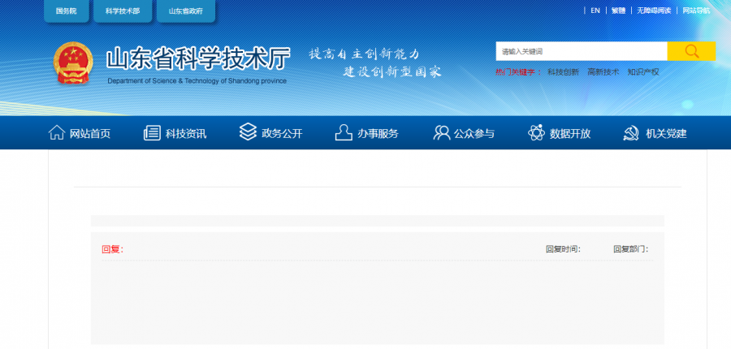This screenshot has height=349, width=731.
Task: Click the 回复部门: label
Action: [x=631, y=249]
